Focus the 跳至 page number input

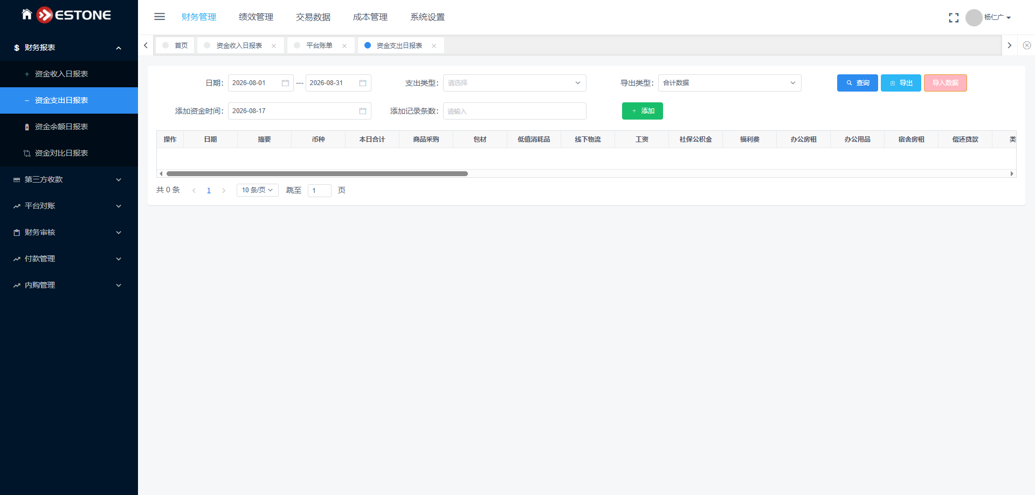(320, 191)
